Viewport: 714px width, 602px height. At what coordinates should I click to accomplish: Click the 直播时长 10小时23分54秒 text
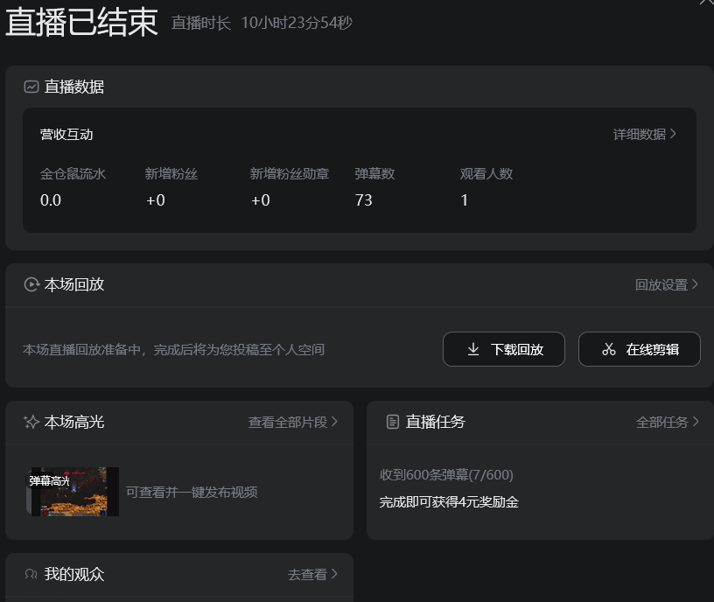[262, 23]
